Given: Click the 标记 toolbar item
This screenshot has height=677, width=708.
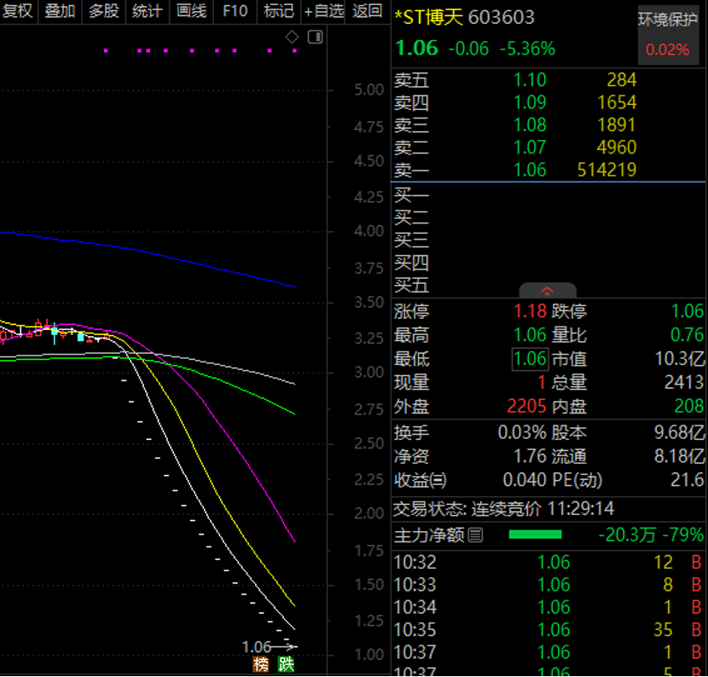Looking at the screenshot, I should [279, 11].
